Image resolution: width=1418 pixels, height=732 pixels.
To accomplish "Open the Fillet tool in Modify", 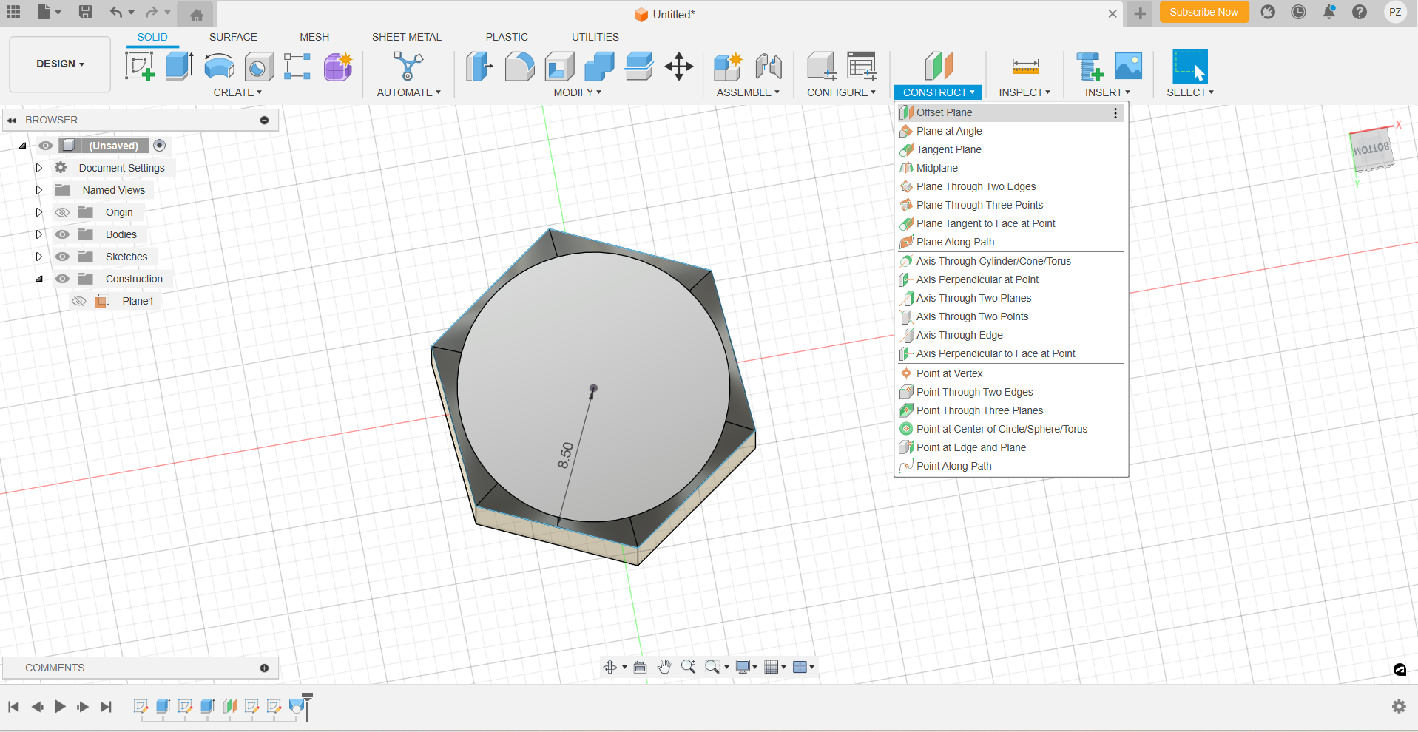I will click(x=519, y=67).
